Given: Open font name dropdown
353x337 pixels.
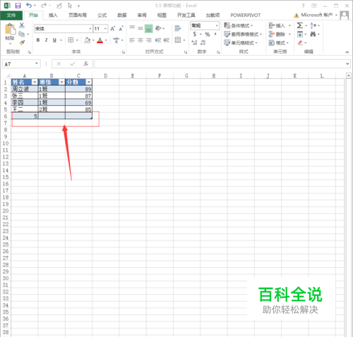Looking at the screenshot, I should (90, 29).
